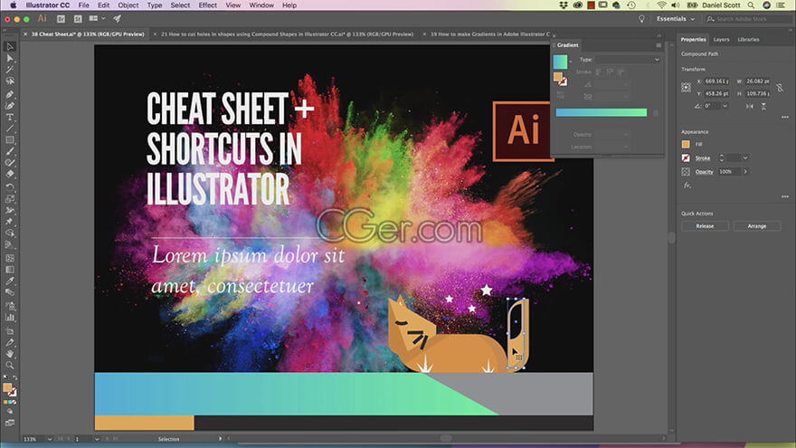Select the Selection tool arrow
This screenshot has height=448, width=796.
(x=10, y=47)
